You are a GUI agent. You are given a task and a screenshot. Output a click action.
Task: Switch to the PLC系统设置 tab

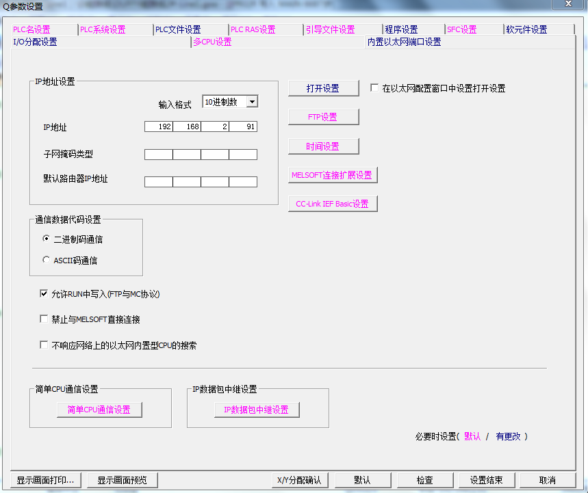pyautogui.click(x=103, y=29)
